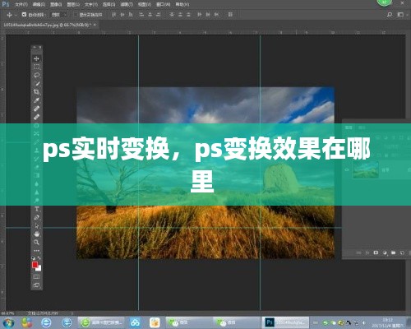Select the Lasso tool

(x=36, y=75)
